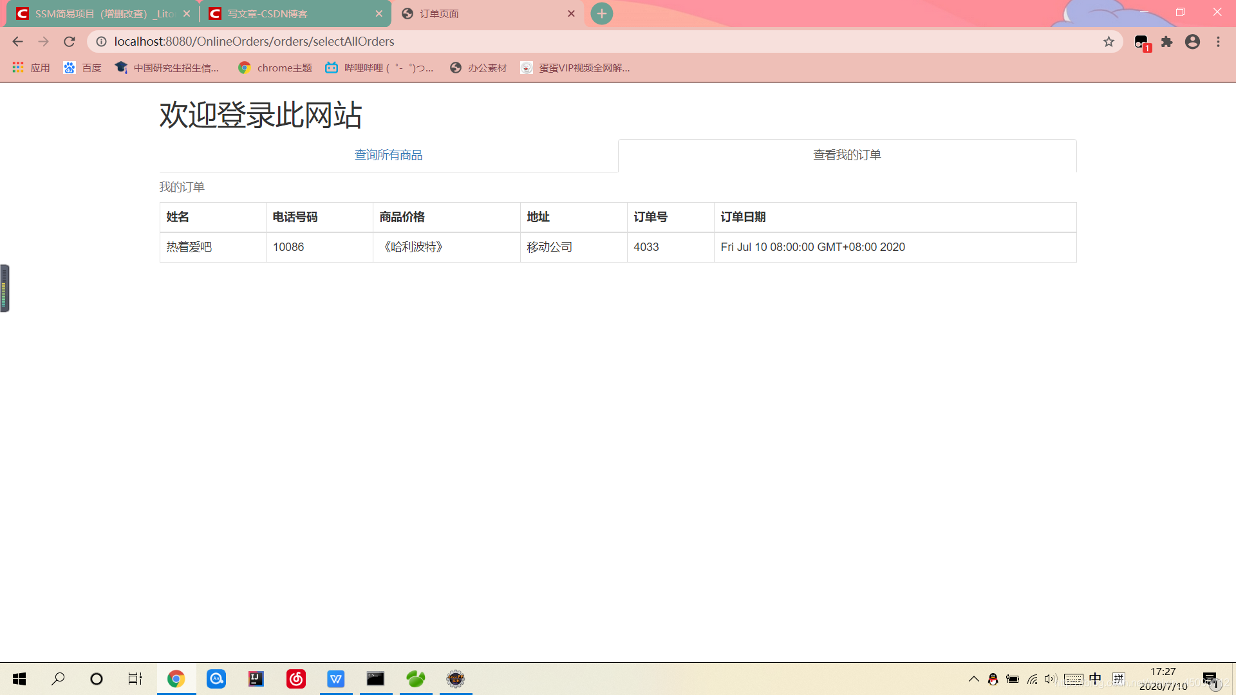Open the gear-badge app on taskbar

coord(456,679)
